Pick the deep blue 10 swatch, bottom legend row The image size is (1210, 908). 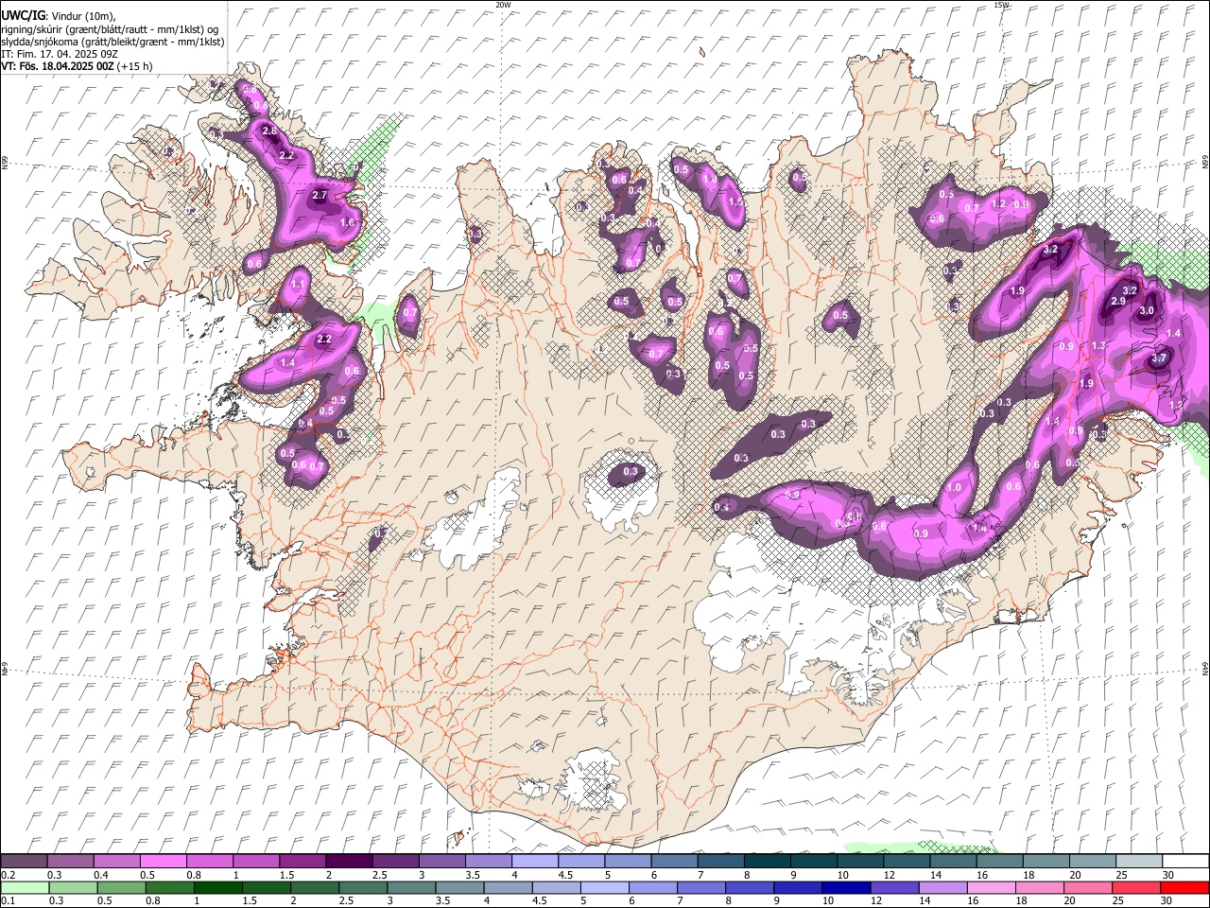(x=846, y=888)
